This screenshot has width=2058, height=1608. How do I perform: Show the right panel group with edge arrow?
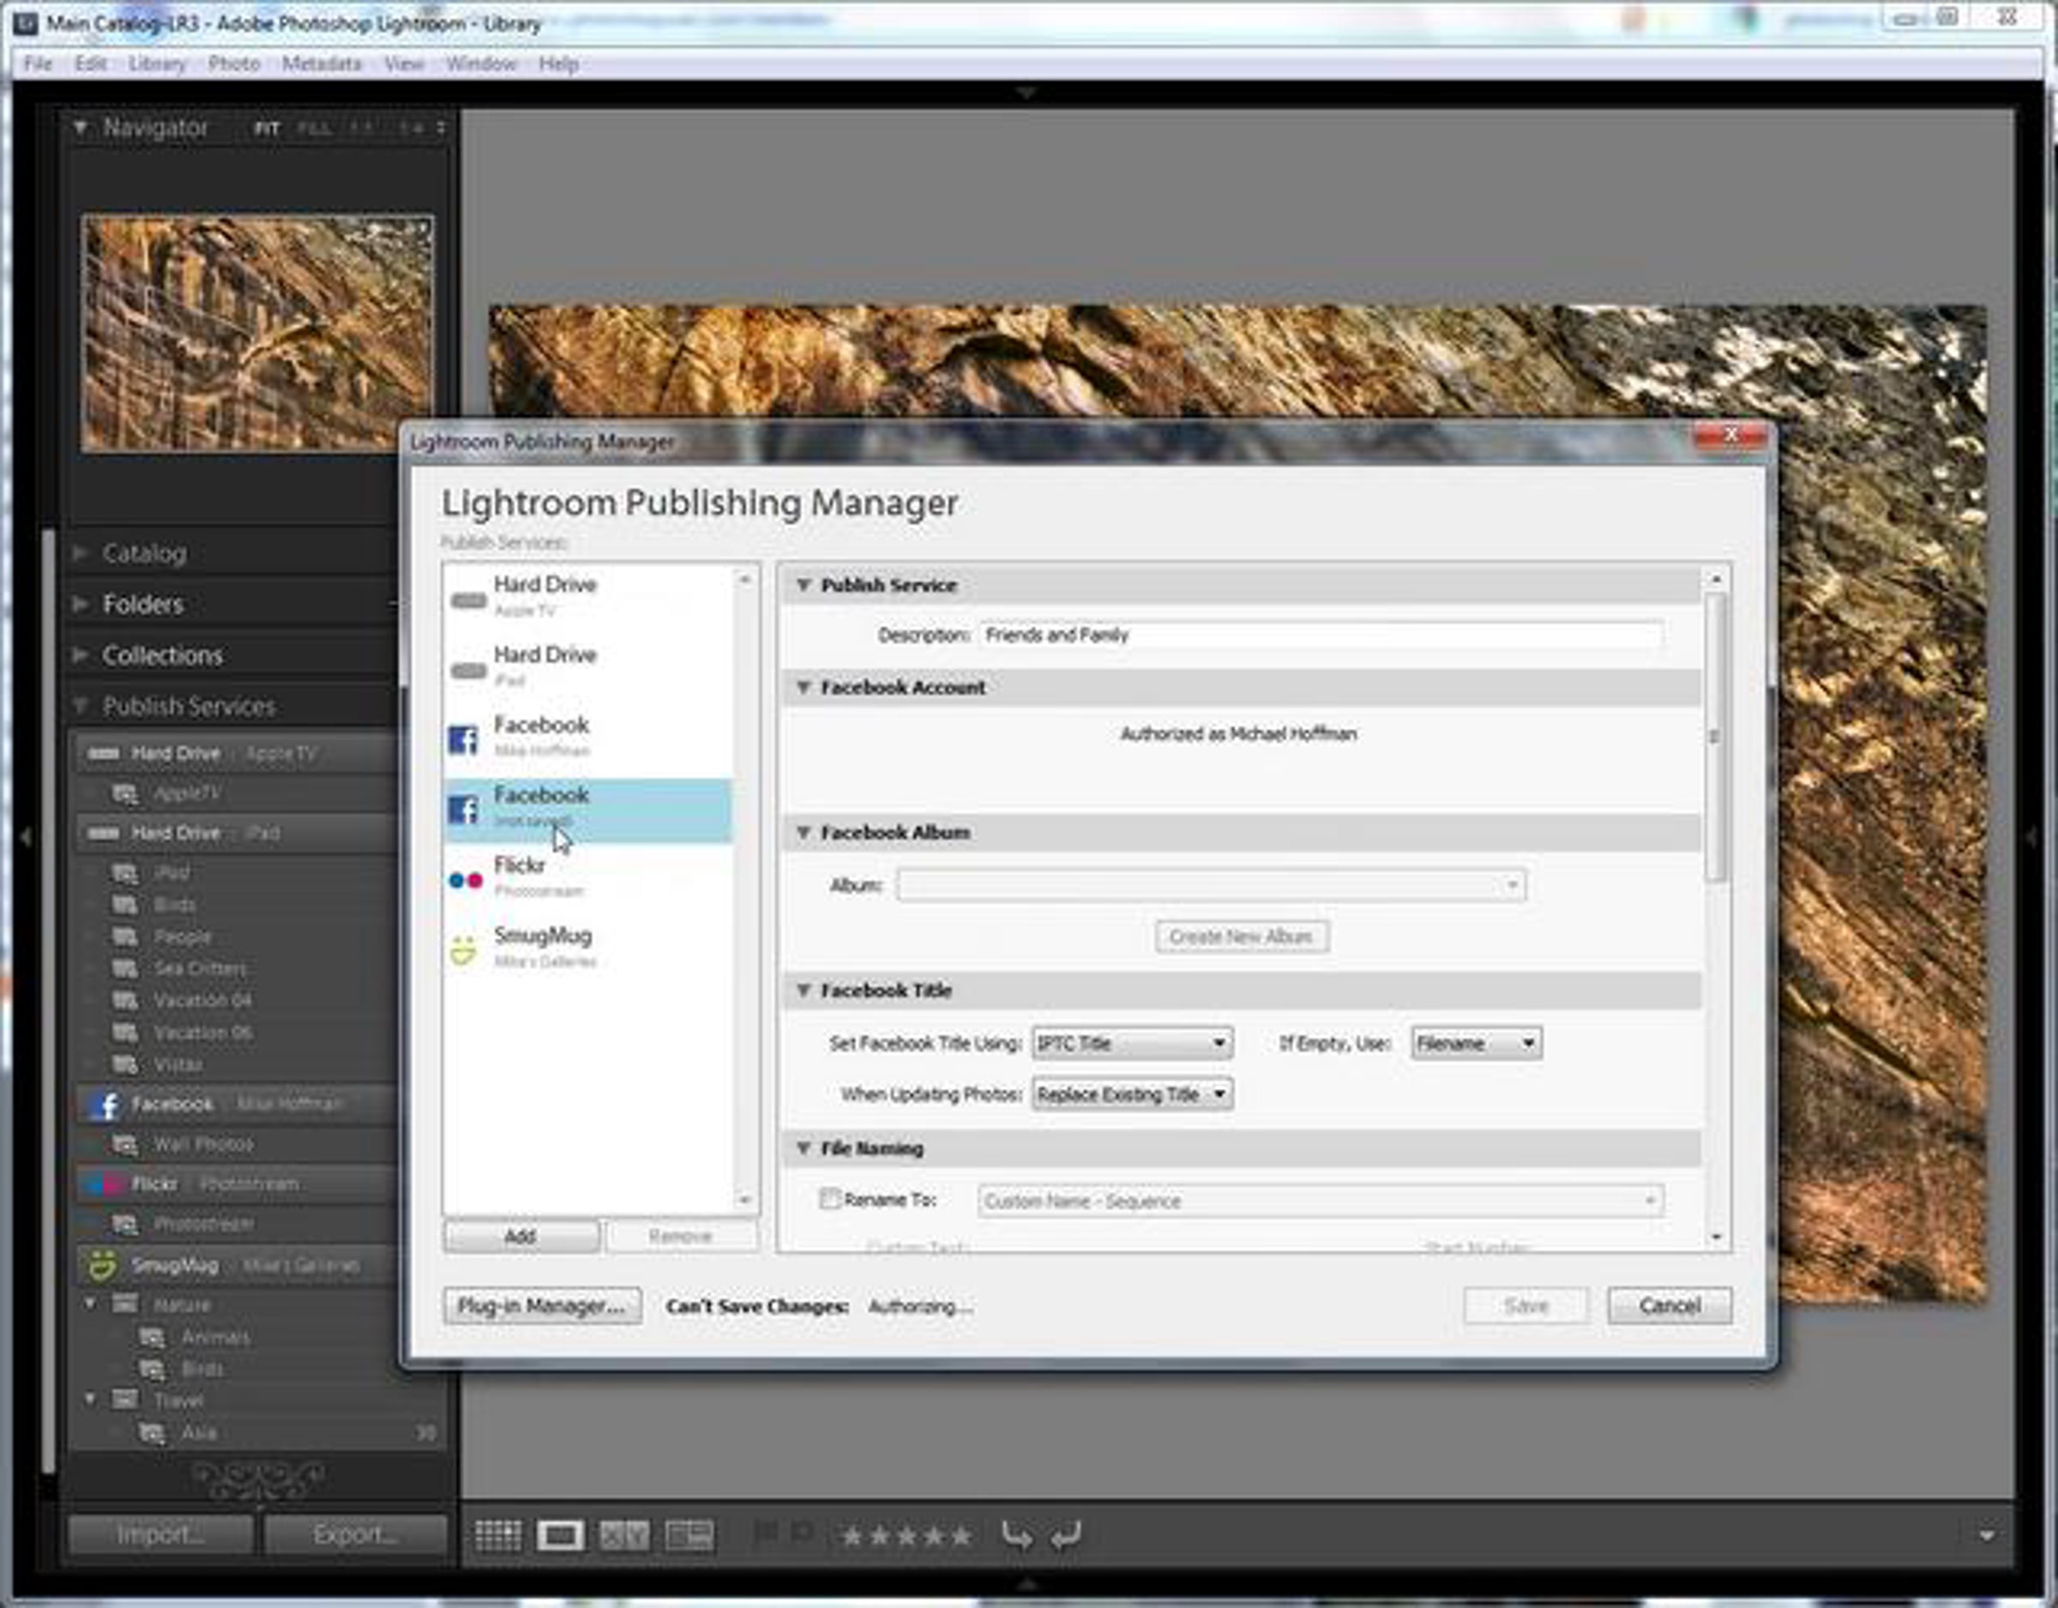click(x=2031, y=836)
